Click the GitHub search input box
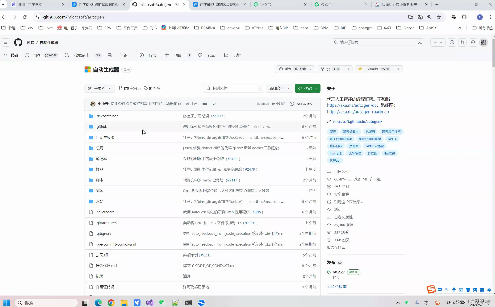This screenshot has width=495, height=307. [x=374, y=42]
